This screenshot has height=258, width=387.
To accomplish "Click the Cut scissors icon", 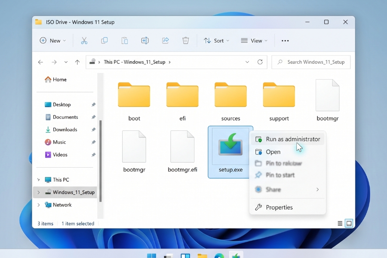I will coord(84,40).
